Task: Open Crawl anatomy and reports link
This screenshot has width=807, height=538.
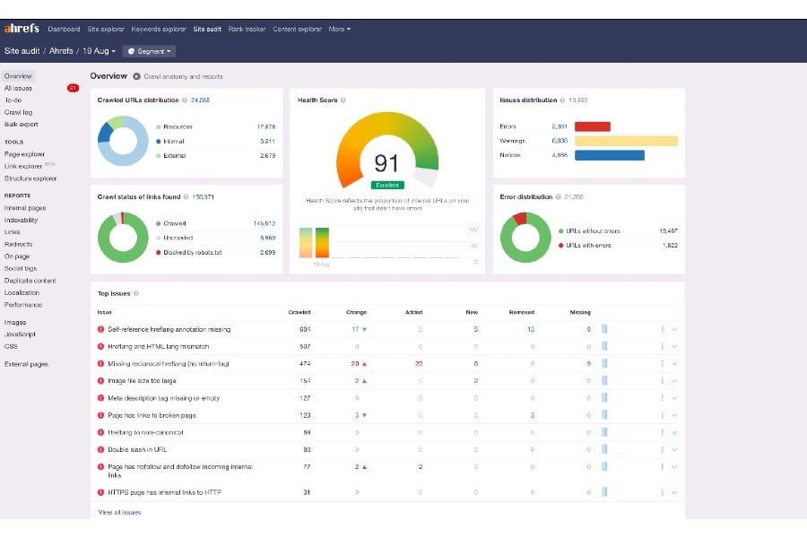Action: coord(183,76)
